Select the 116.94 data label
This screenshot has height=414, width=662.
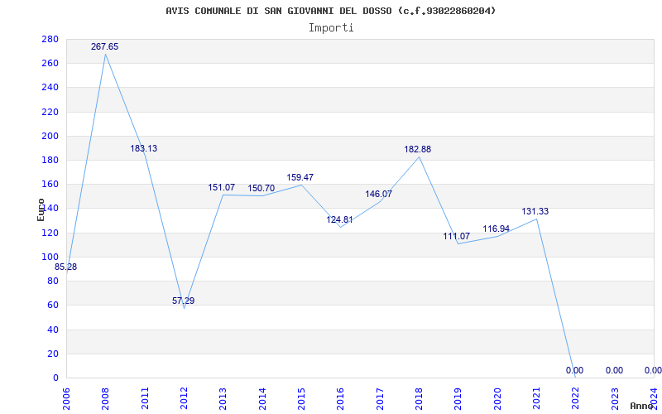[x=496, y=229]
